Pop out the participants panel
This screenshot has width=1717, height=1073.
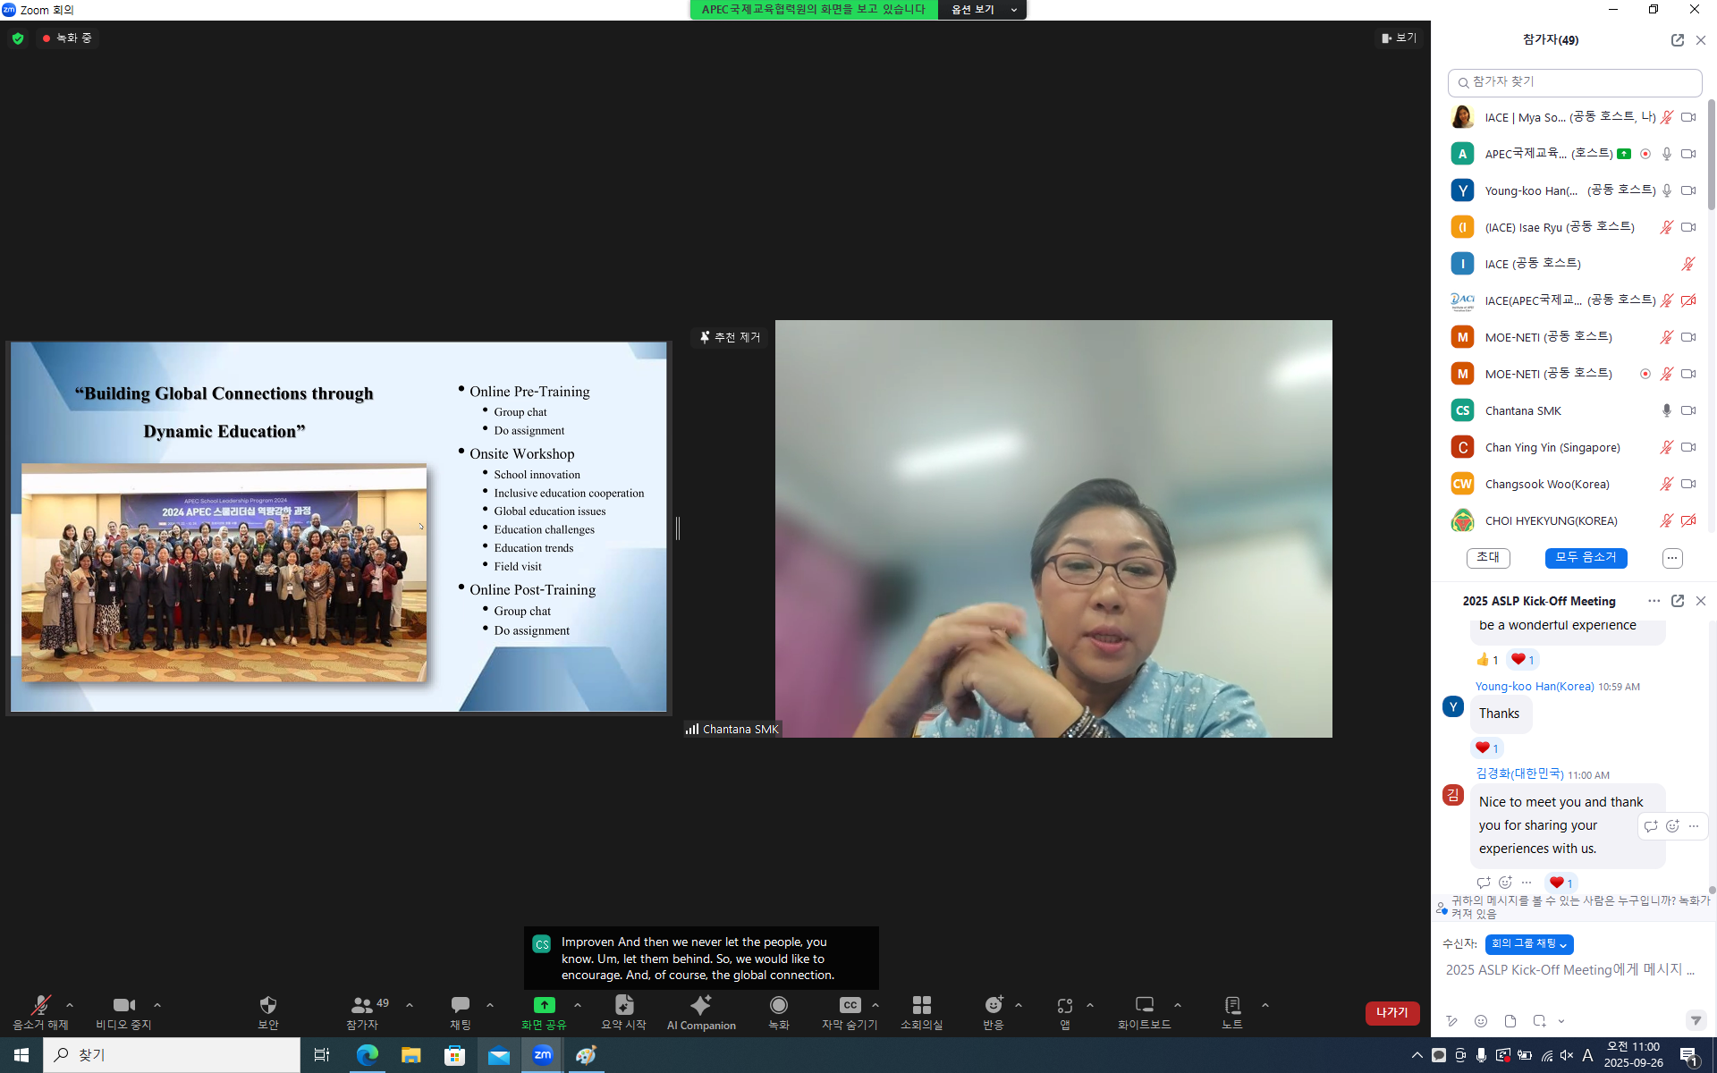pyautogui.click(x=1677, y=40)
